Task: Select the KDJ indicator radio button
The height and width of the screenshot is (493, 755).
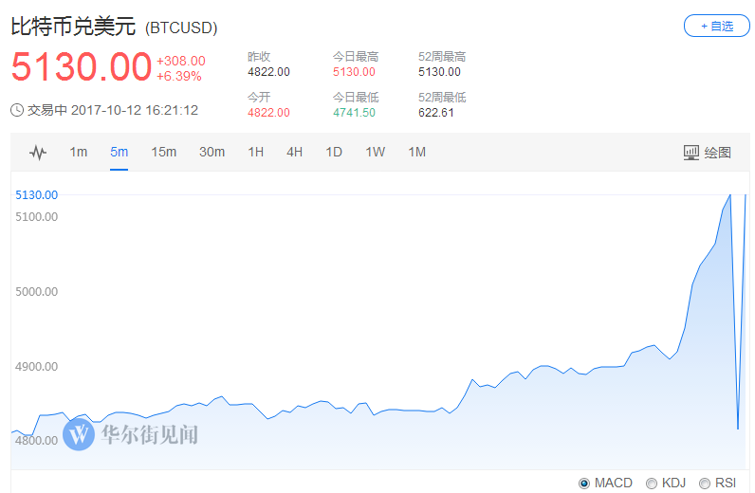Action: pos(651,484)
